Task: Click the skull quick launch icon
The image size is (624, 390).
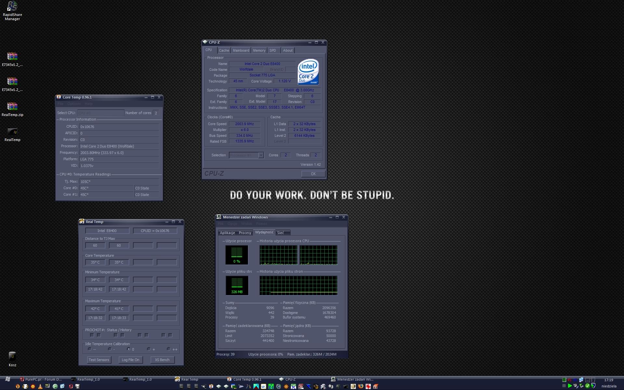Action: [x=78, y=386]
